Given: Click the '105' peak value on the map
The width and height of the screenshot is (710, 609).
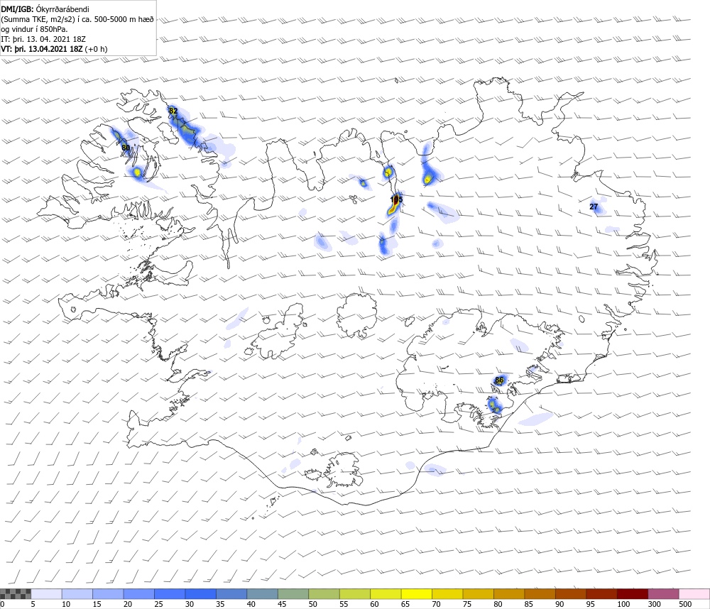Looking at the screenshot, I should pyautogui.click(x=396, y=199).
